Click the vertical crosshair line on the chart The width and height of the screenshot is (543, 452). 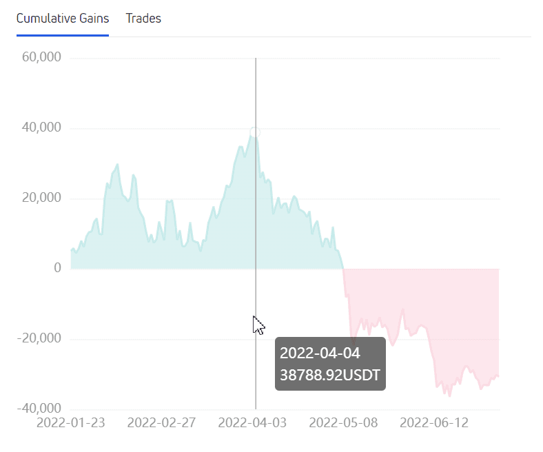(x=256, y=207)
